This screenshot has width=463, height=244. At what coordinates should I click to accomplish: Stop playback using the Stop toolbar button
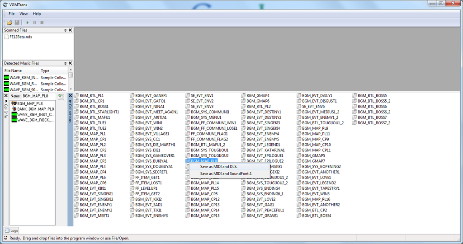(x=42, y=23)
